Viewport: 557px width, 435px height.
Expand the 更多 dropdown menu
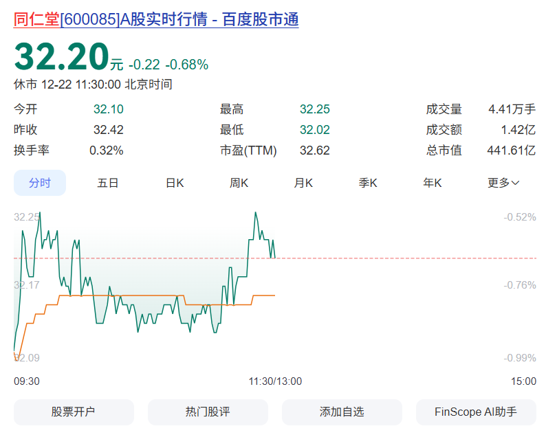(503, 183)
